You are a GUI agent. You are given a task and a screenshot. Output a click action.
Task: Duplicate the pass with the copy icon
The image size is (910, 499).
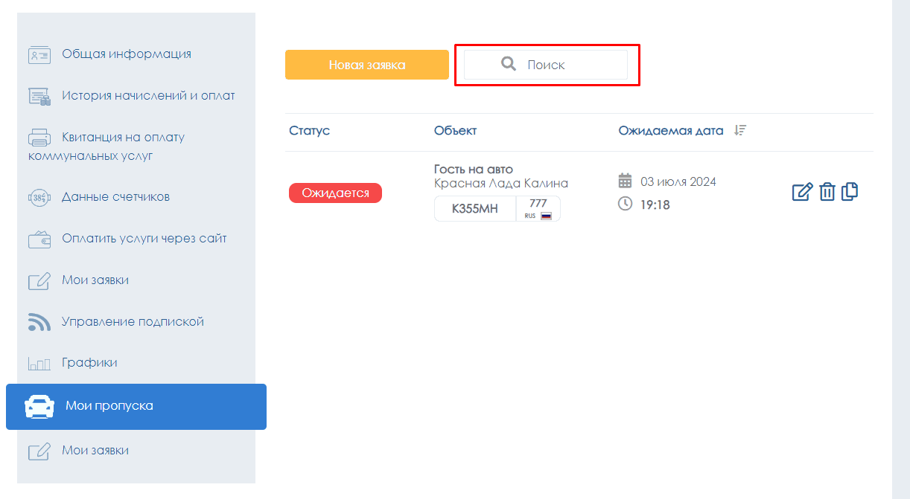coord(850,192)
